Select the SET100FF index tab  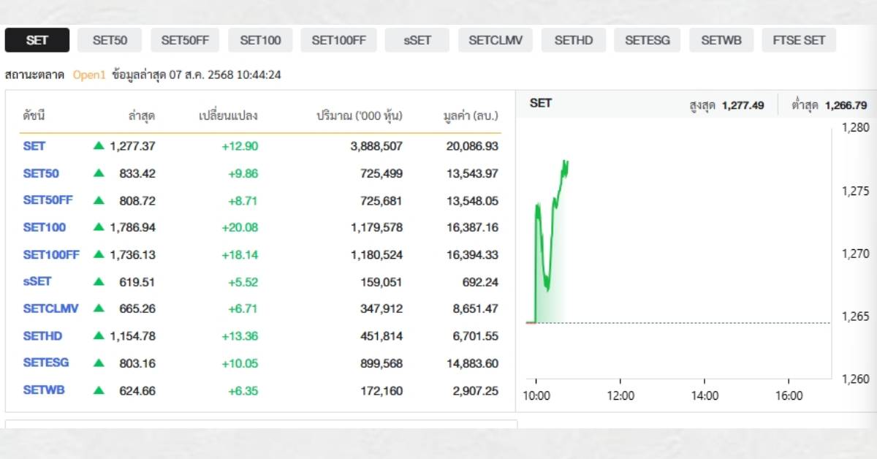(338, 40)
